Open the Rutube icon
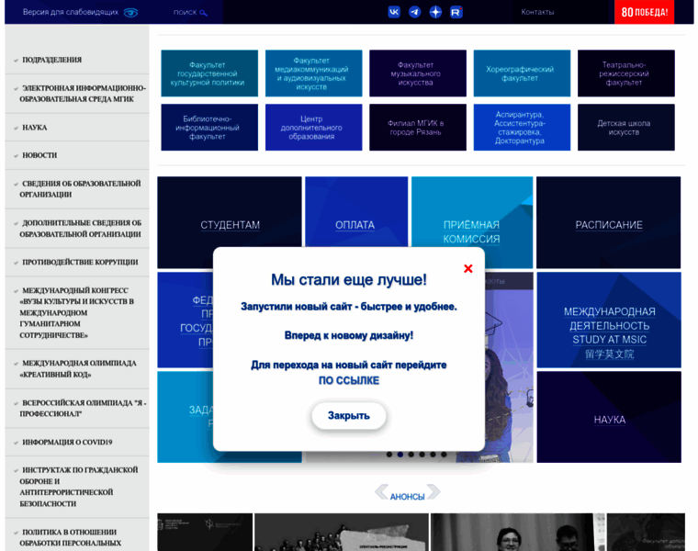698x551 pixels. (456, 12)
